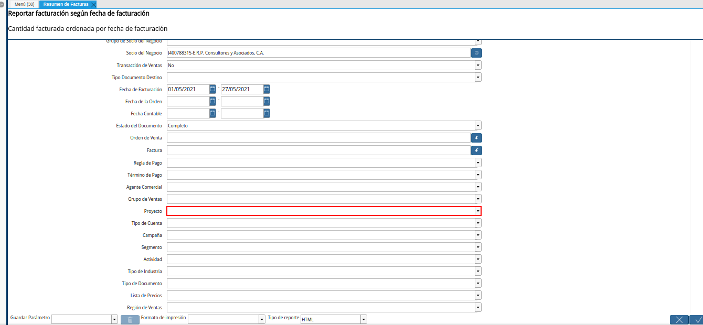Click the delete saved parameter trash icon

(x=130, y=319)
